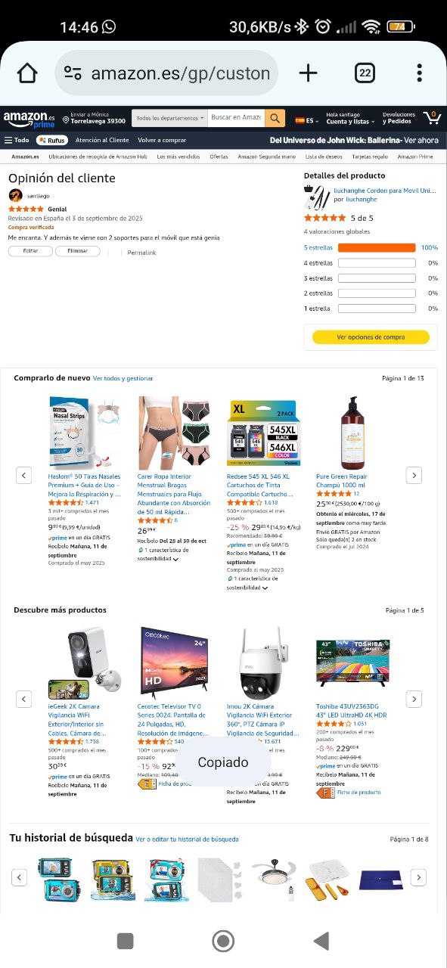447x968 pixels.
Task: Go to previous page of Descubre más productos
Action: click(x=24, y=699)
